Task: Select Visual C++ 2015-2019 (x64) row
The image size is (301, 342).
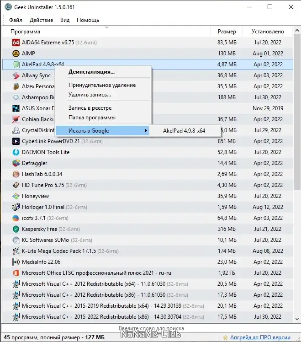Action: (148, 306)
